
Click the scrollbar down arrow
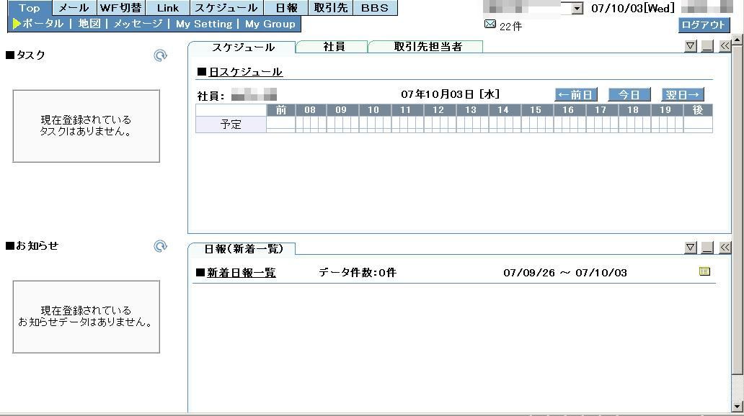click(737, 407)
